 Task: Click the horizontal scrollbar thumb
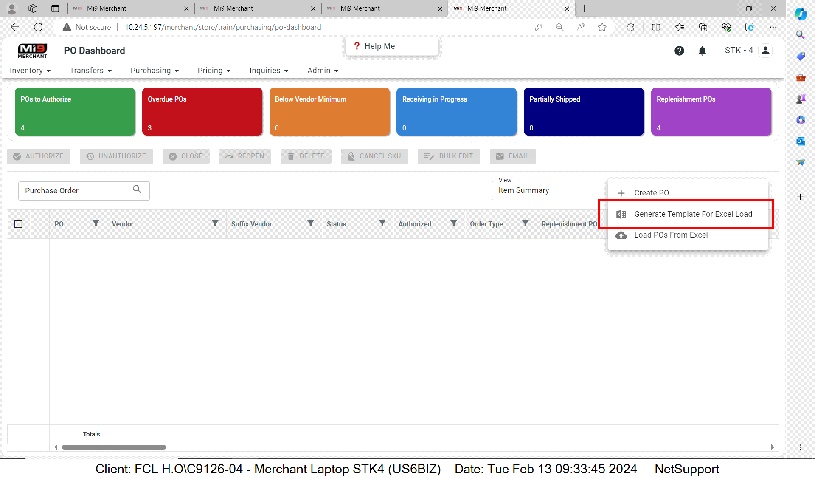coord(114,447)
